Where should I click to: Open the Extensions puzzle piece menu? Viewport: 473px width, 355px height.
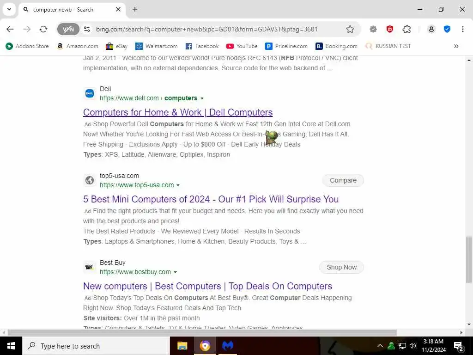pyautogui.click(x=406, y=29)
